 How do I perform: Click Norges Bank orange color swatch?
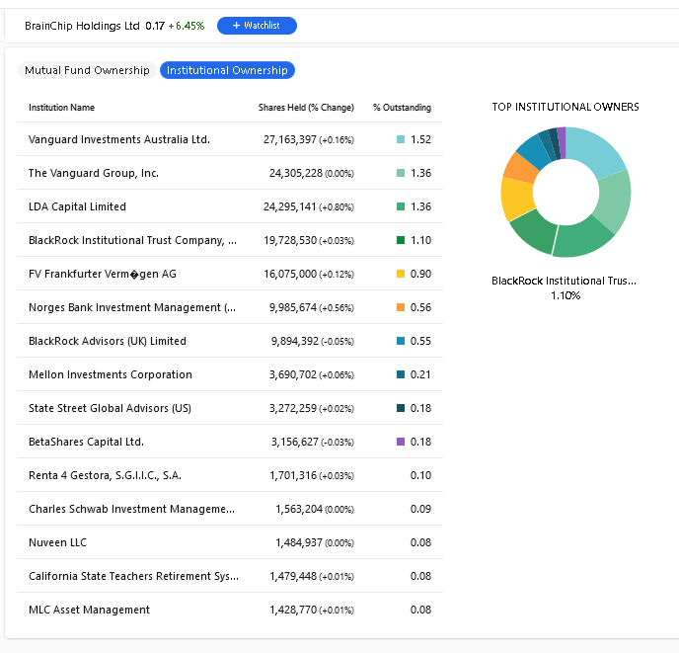[x=401, y=307]
